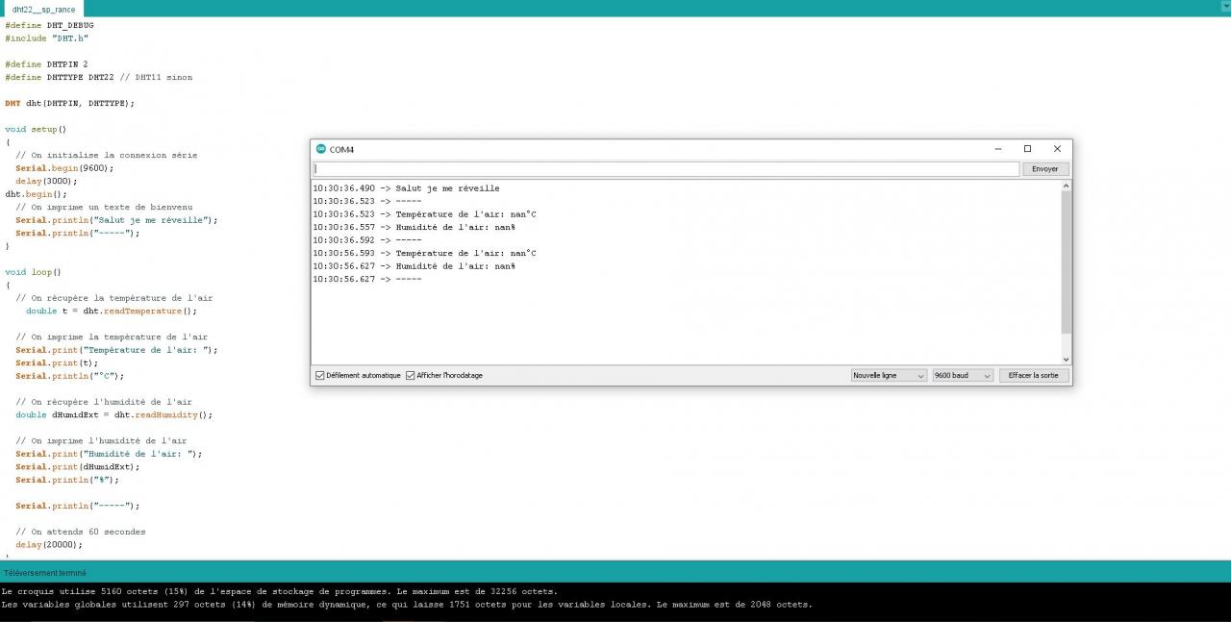The width and height of the screenshot is (1231, 622).
Task: Click the 'Téléversement terminé' status message
Action: 44,573
